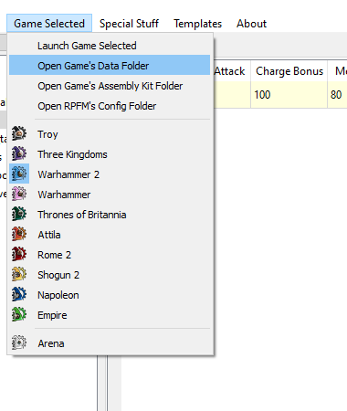Select the table cell with value 80
347x411 pixels.
(x=337, y=95)
